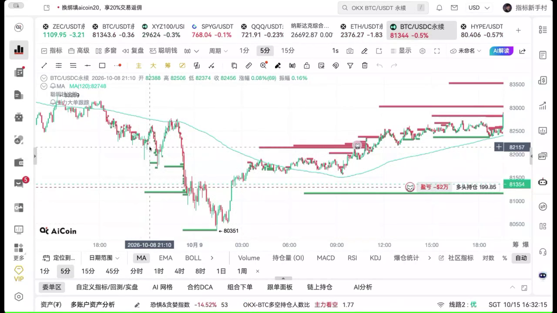Switch to the ZEC/USDT symbol tab
557x313 pixels.
pos(64,30)
